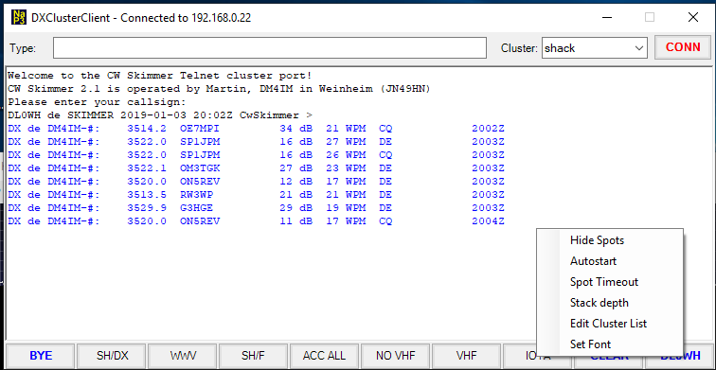Open Edit Cluster List menu entry
Image resolution: width=716 pixels, height=370 pixels.
click(610, 324)
